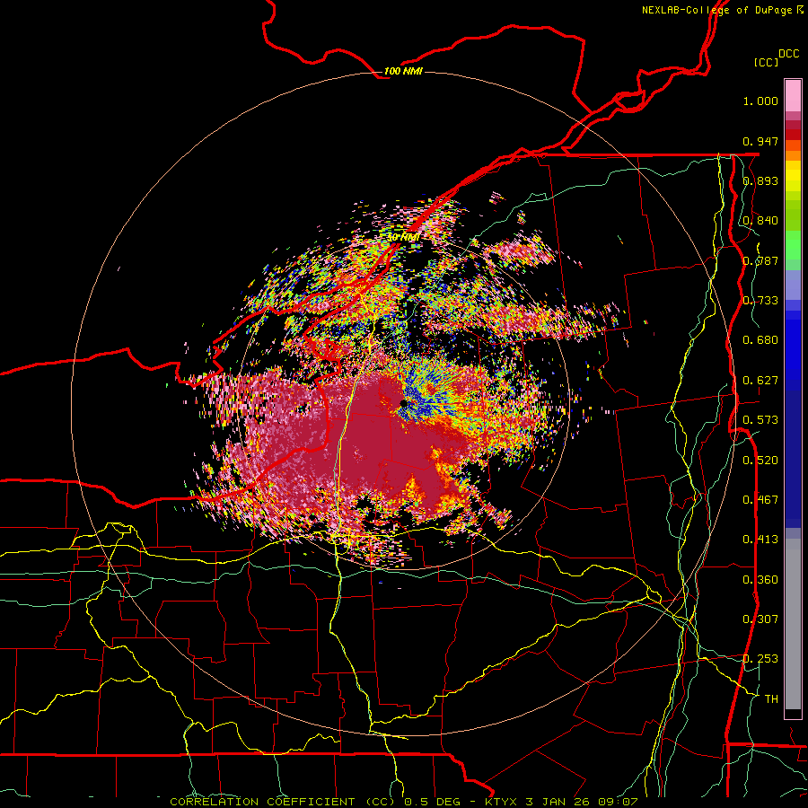Select the 0.573 legend value
The width and height of the screenshot is (808, 808).
click(x=760, y=420)
